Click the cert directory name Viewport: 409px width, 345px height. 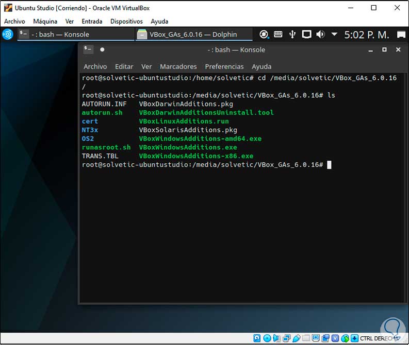pyautogui.click(x=90, y=122)
